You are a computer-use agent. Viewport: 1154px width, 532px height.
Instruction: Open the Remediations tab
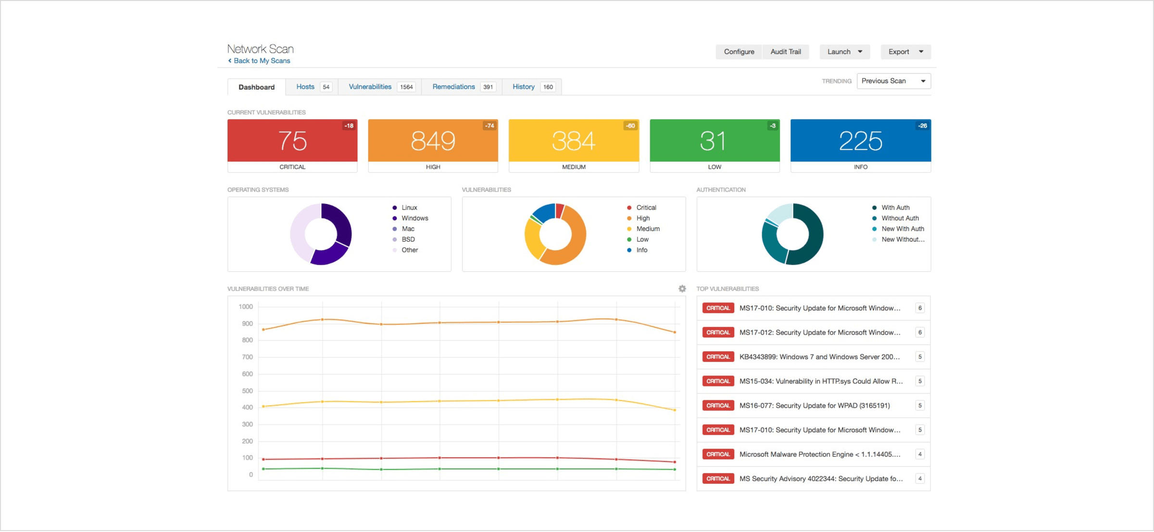453,87
